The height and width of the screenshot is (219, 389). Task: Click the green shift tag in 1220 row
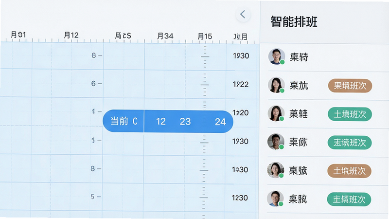coord(350,114)
